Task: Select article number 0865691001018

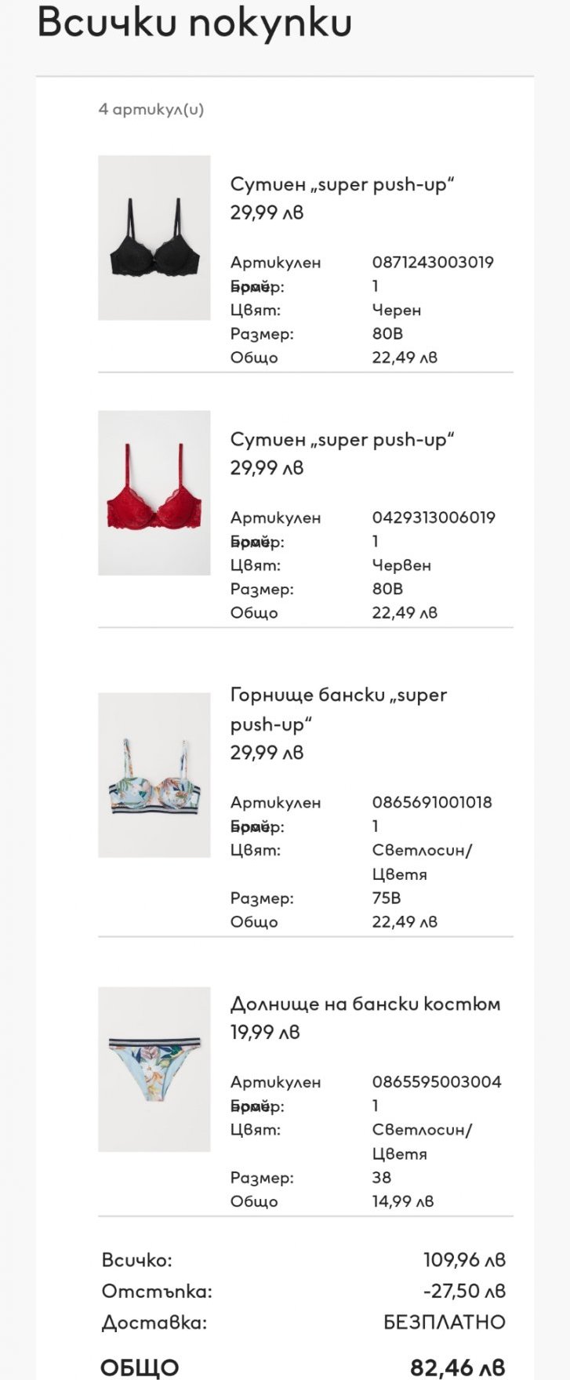Action: [432, 802]
